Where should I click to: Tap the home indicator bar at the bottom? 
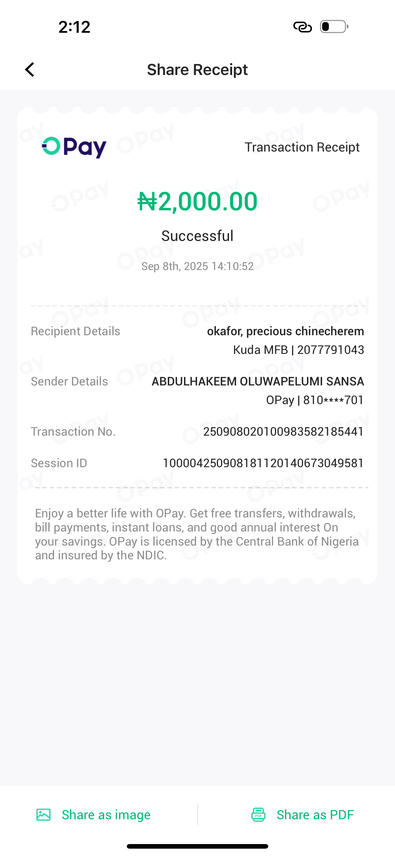point(197,846)
